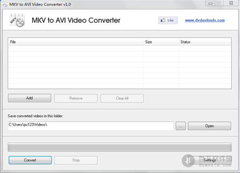Click the "MKV to AVI Video Converter" heading
The image size is (240, 173).
point(76,20)
